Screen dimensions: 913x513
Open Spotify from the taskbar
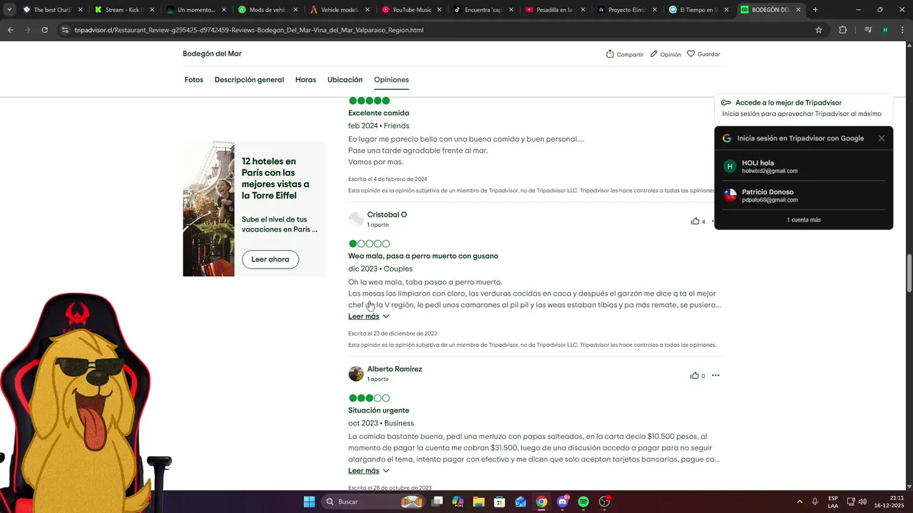(x=583, y=502)
